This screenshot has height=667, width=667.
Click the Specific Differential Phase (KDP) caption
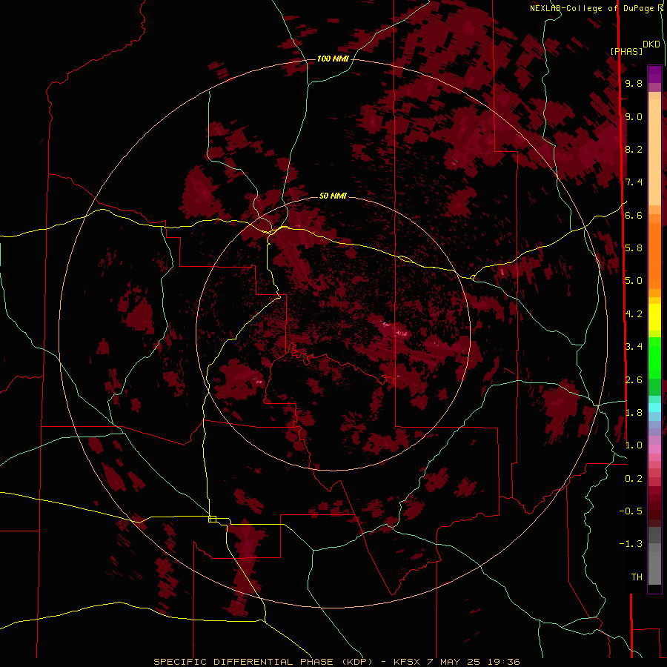pos(270,662)
